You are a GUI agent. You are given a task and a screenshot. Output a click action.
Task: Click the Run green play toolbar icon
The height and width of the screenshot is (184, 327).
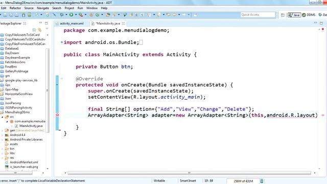coord(72,15)
